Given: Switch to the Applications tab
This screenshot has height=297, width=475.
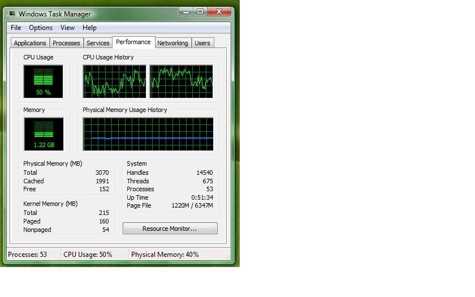Looking at the screenshot, I should [x=30, y=43].
